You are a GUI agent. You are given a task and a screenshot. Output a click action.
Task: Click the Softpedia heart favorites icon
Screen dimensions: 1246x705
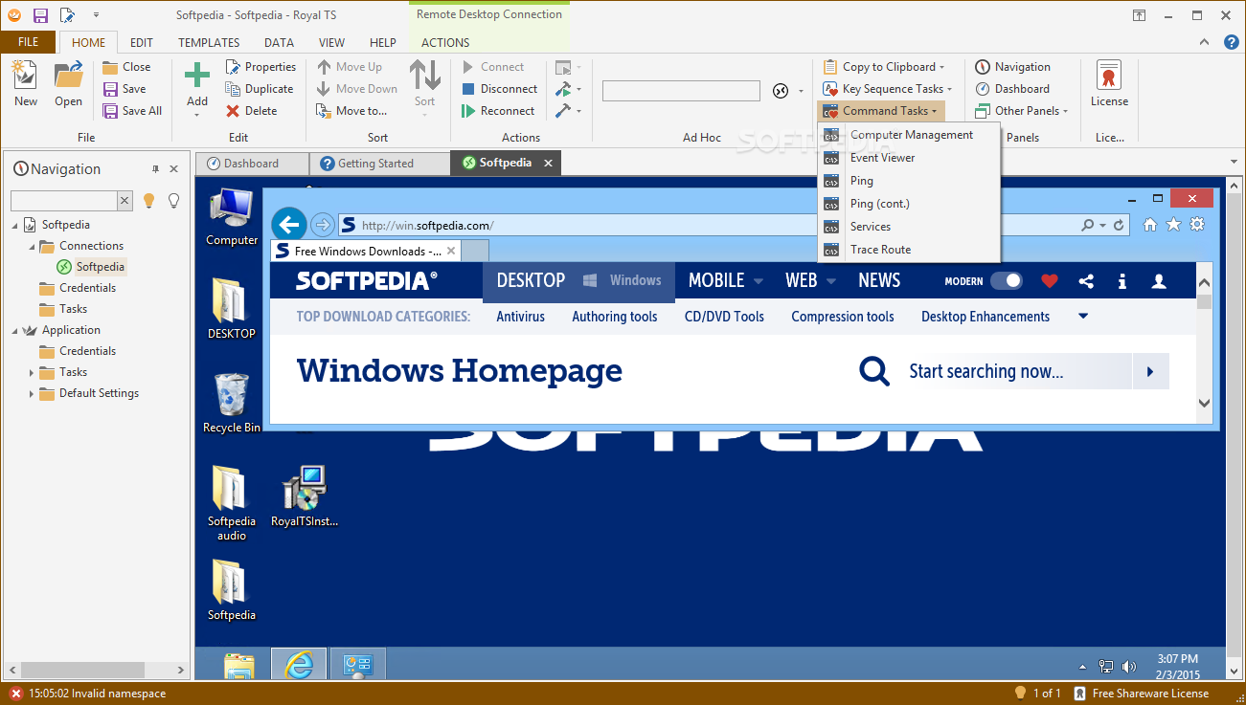coord(1050,281)
